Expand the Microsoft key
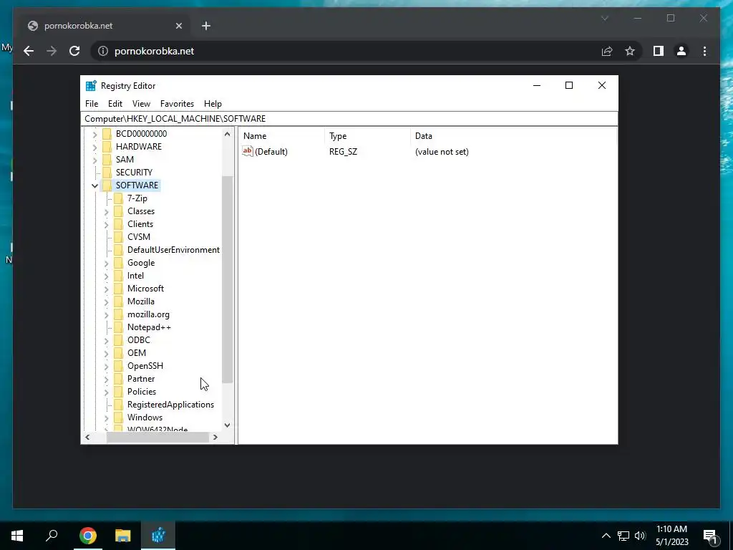 click(106, 289)
